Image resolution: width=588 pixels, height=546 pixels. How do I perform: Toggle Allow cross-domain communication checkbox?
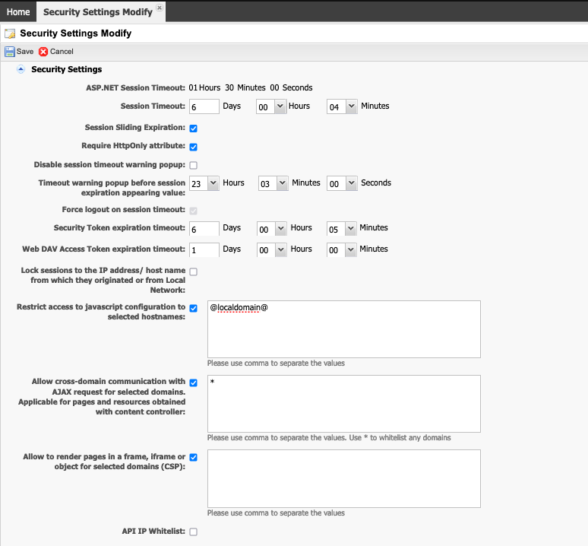[x=194, y=383]
